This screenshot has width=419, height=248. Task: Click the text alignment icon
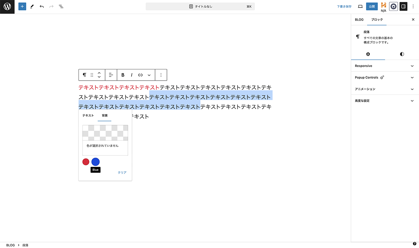click(x=111, y=75)
